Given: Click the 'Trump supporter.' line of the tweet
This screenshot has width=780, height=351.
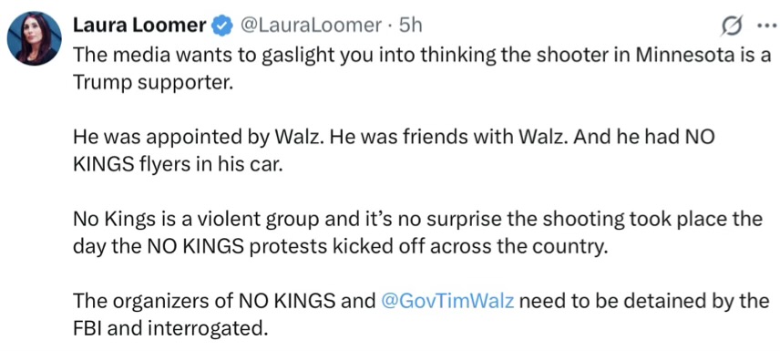Looking at the screenshot, I should coord(152,82).
